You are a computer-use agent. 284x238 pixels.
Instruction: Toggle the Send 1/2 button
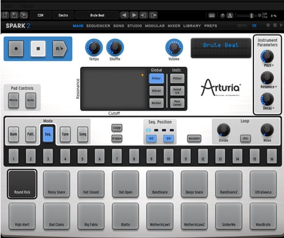pyautogui.click(x=177, y=91)
